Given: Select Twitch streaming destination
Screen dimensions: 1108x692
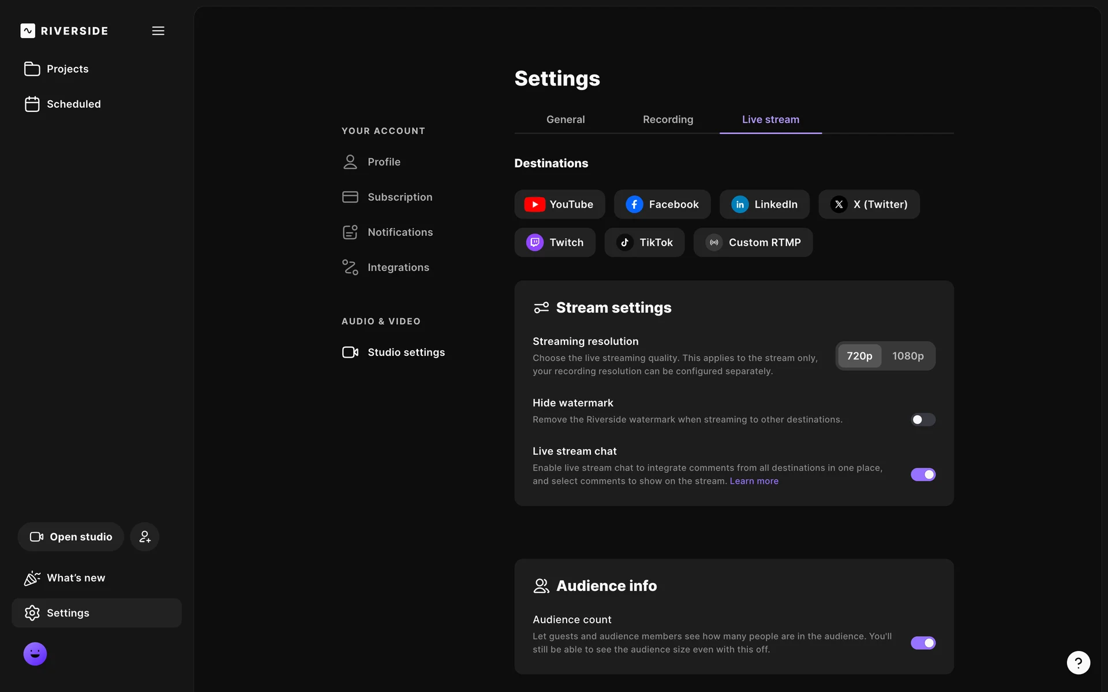Looking at the screenshot, I should click(x=555, y=242).
